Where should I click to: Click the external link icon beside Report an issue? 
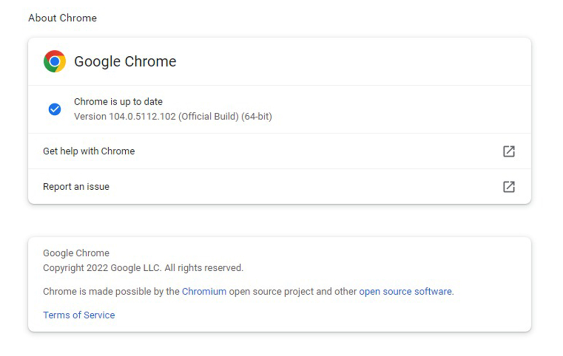[509, 186]
